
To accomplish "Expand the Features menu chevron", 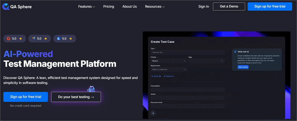I will (x=94, y=7).
